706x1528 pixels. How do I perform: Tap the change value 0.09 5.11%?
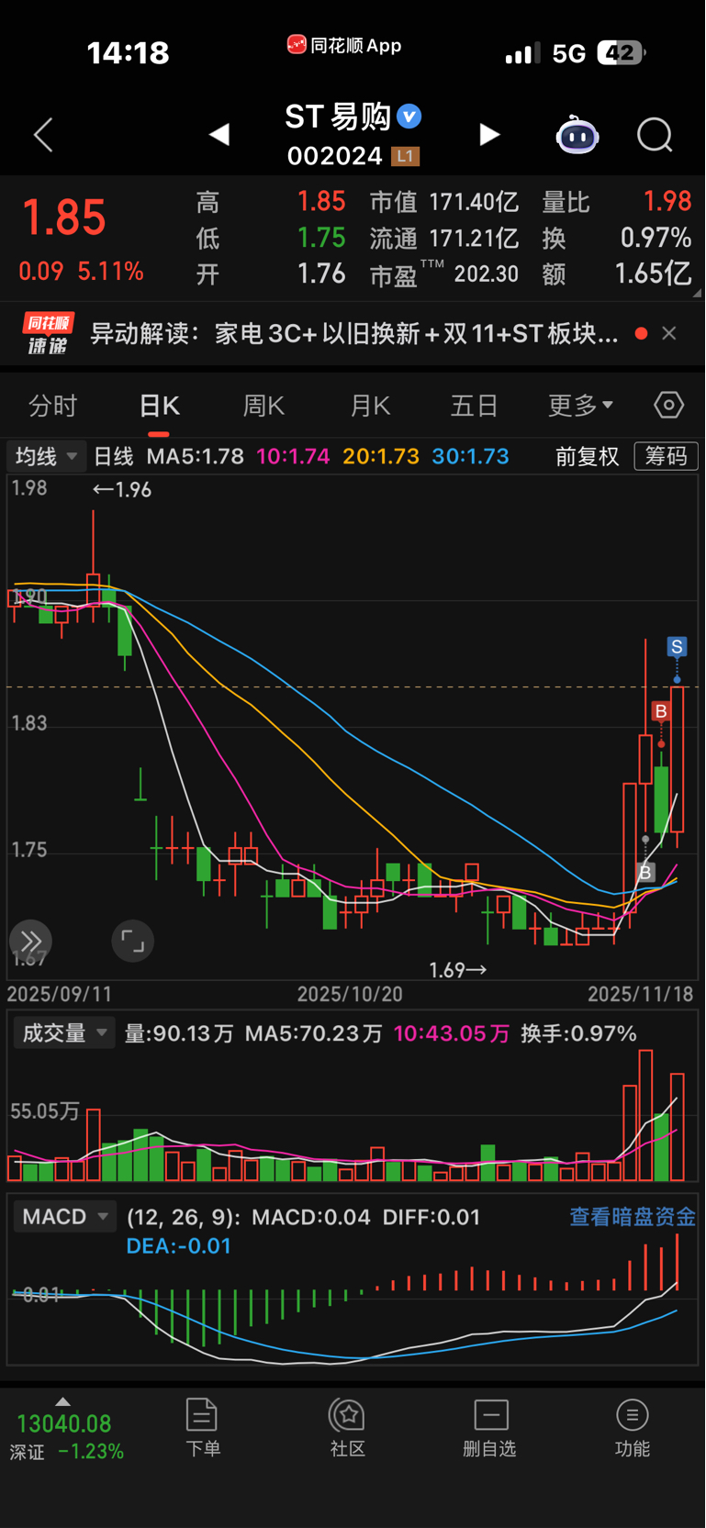pyautogui.click(x=81, y=272)
